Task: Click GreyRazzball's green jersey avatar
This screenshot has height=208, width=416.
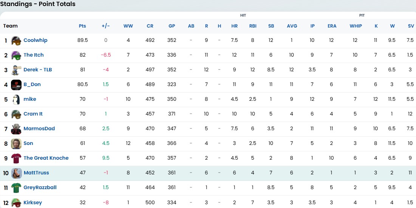Action: coord(16,188)
